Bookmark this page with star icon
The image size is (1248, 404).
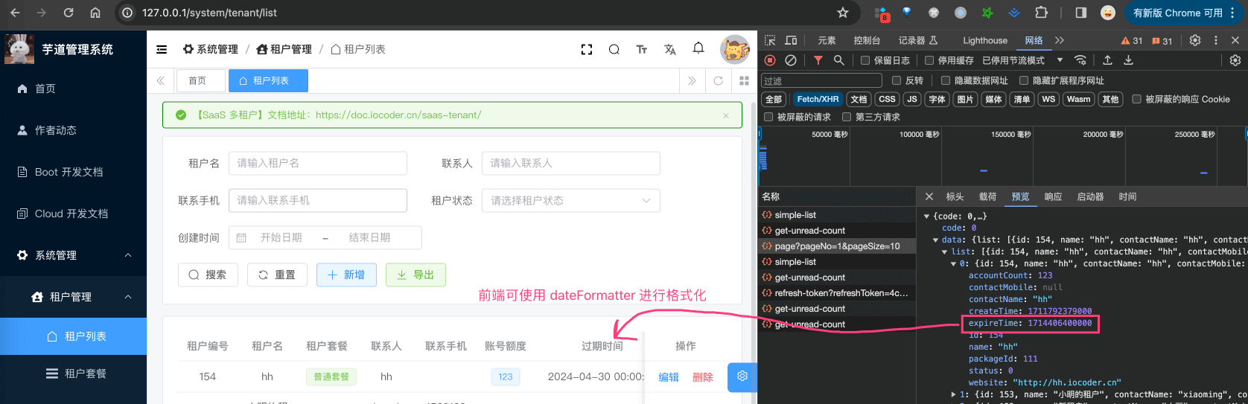pos(842,13)
